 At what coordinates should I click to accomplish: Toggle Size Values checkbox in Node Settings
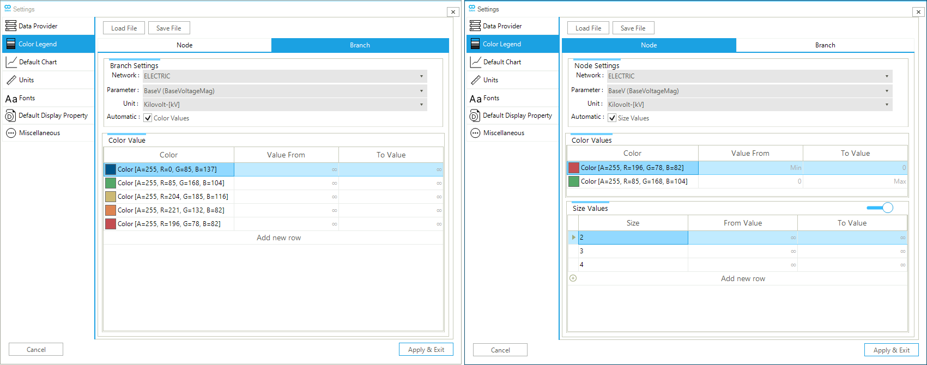(612, 118)
